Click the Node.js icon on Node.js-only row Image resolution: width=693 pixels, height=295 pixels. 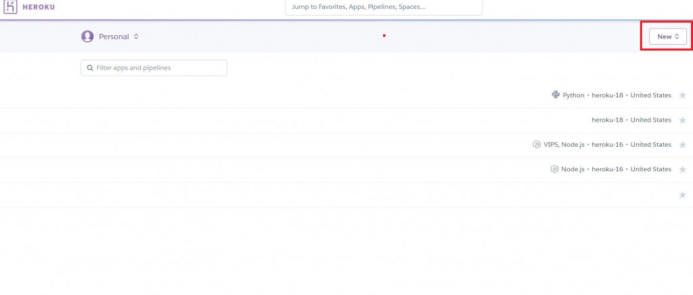[554, 169]
